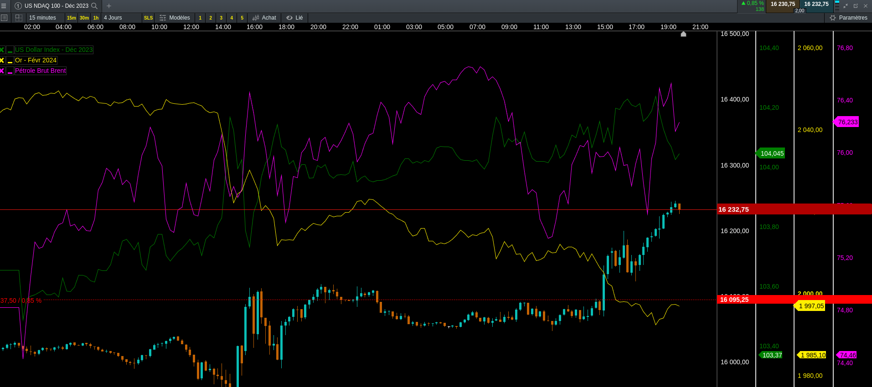Open the list panel icon in toolbar
872x387 pixels.
[4, 18]
